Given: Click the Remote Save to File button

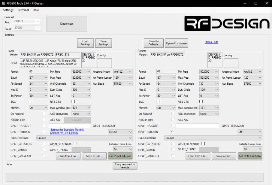Looking at the screenshot, I should 224,156.
